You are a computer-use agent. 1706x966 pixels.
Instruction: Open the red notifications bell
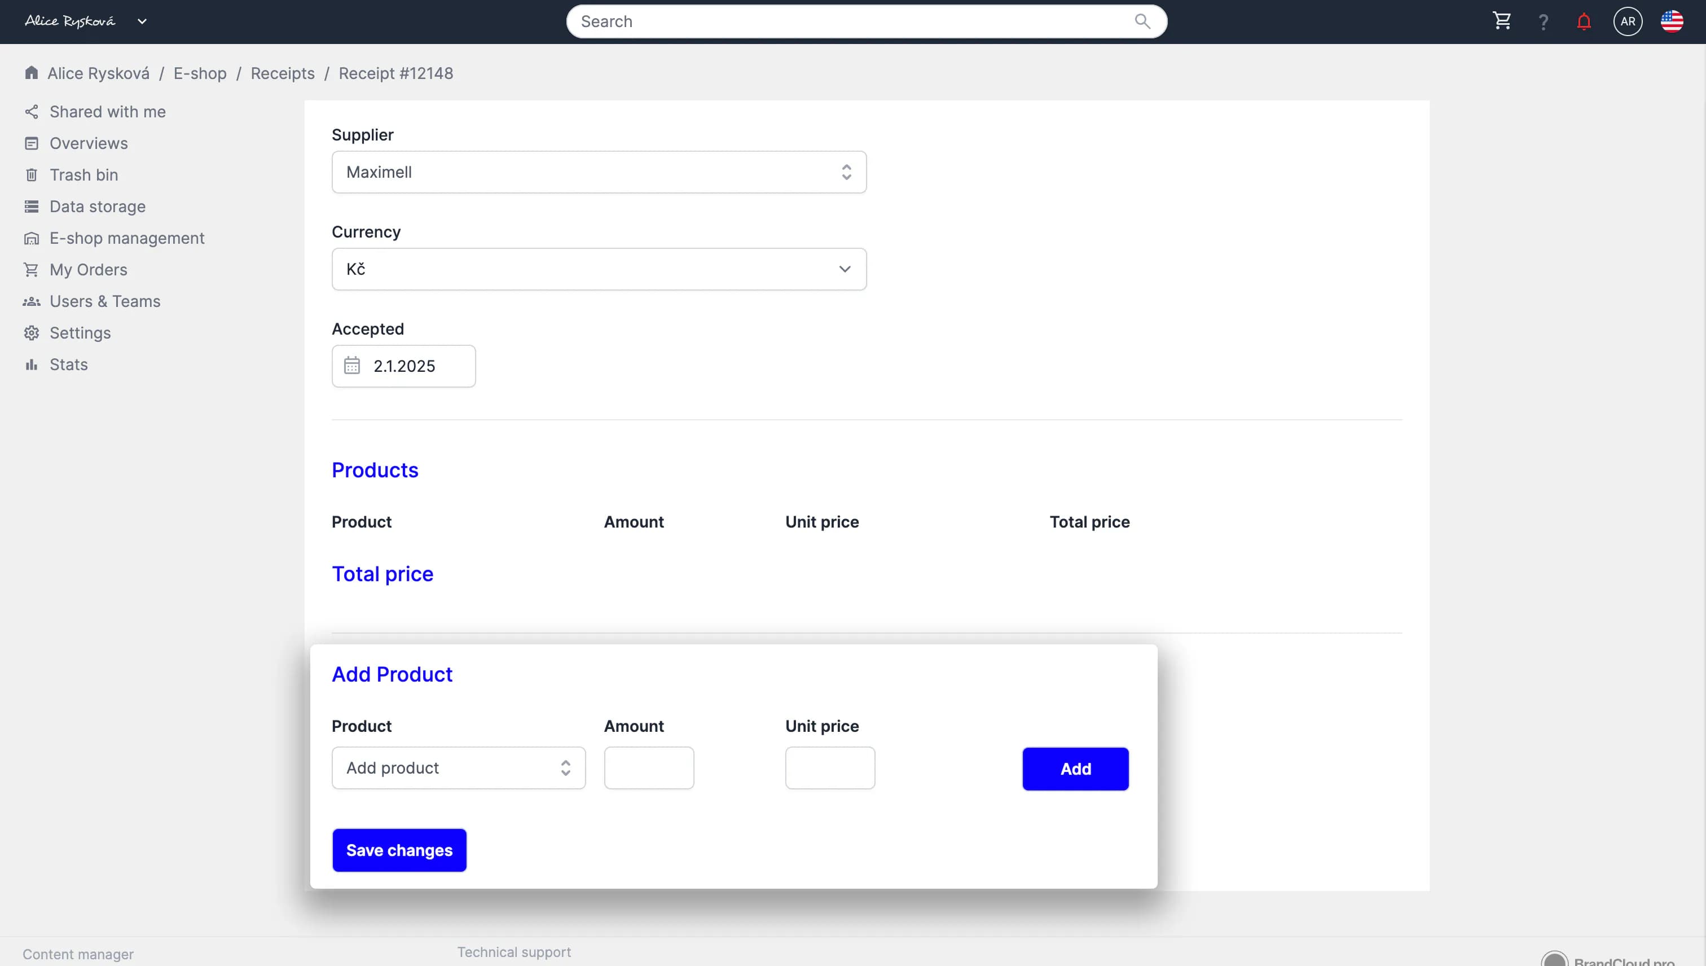[x=1584, y=22]
